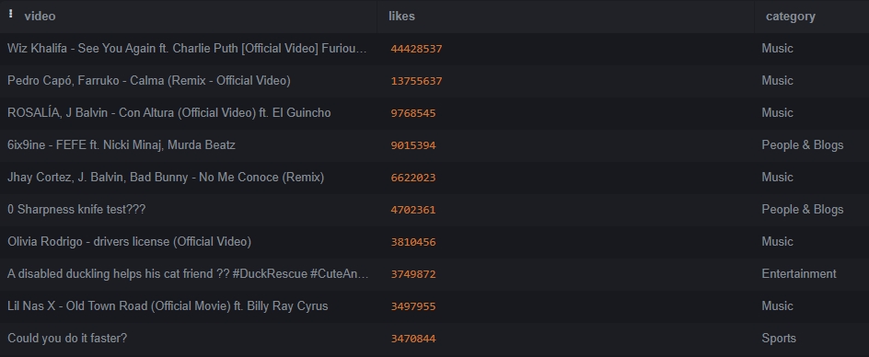Click the likes value 9015394
This screenshot has height=357, width=869.
[413, 145]
